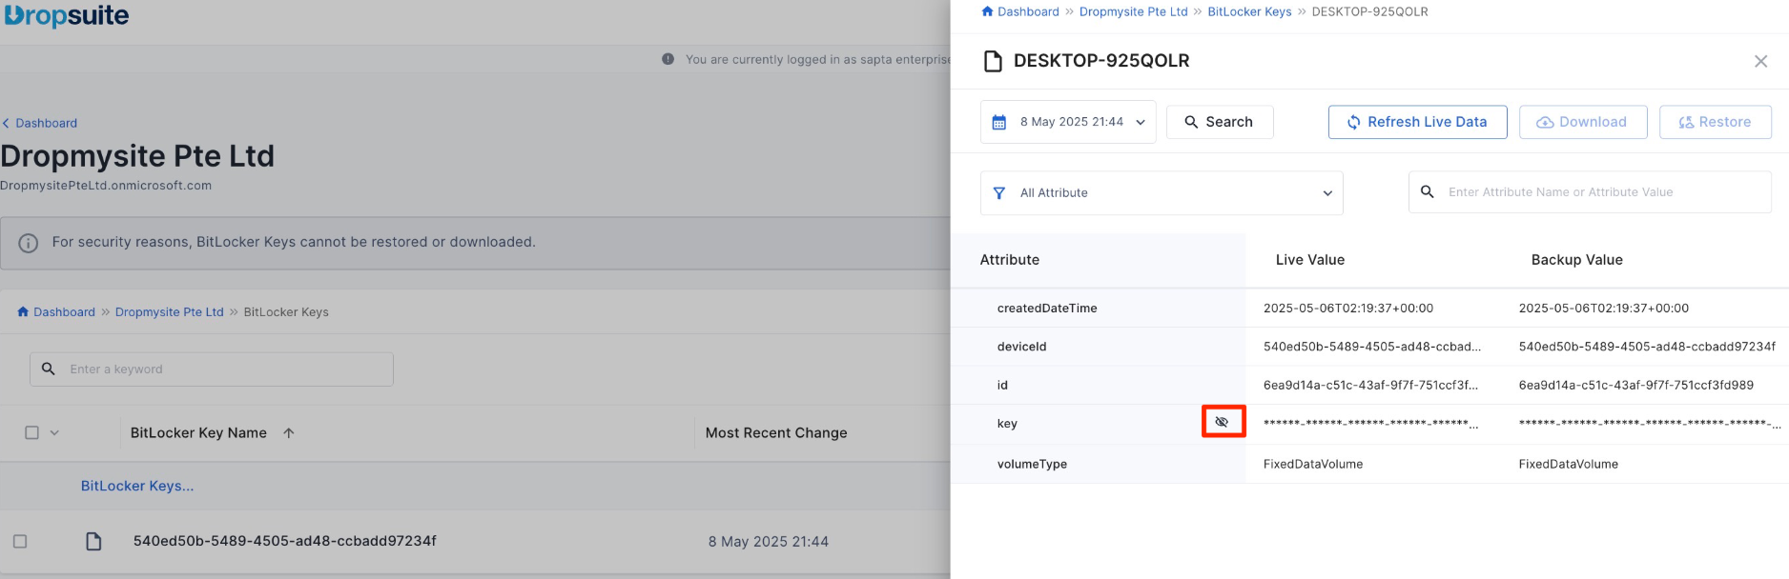Click the cloud icon on Download button
This screenshot has height=579, width=1789.
click(1545, 122)
